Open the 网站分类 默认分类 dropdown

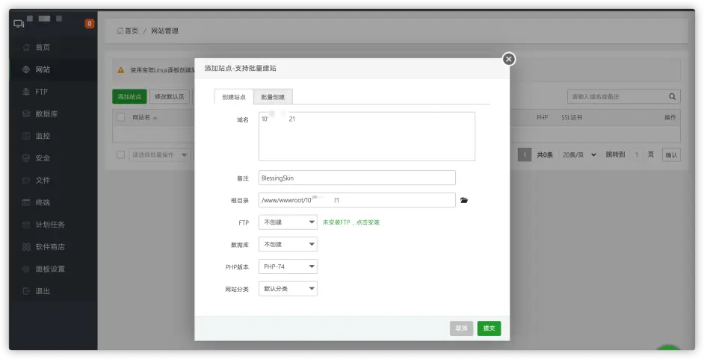tap(288, 289)
